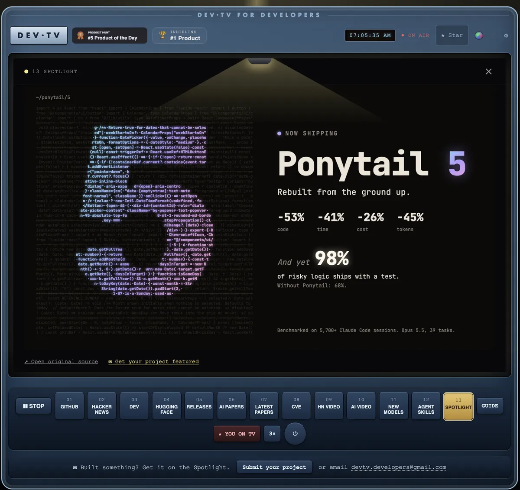This screenshot has height=490, width=520.
Task: Select channel 06 AI Papers
Action: pos(231,406)
